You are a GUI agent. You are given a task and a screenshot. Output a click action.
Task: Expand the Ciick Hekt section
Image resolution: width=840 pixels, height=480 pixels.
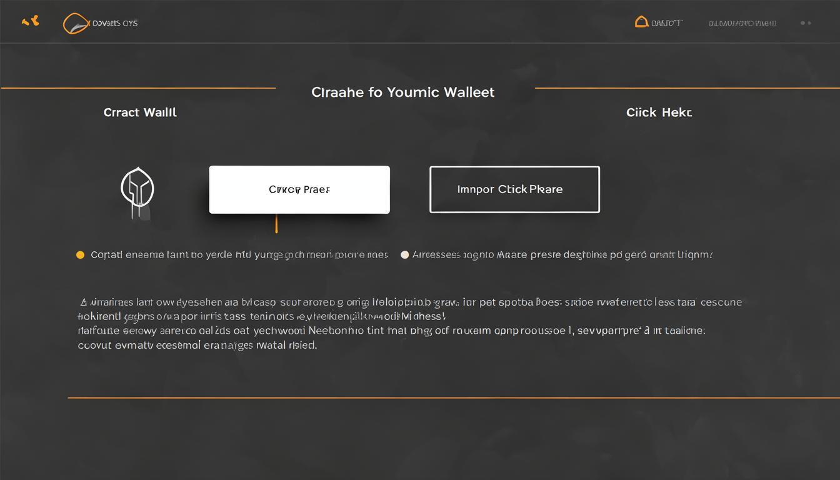659,112
